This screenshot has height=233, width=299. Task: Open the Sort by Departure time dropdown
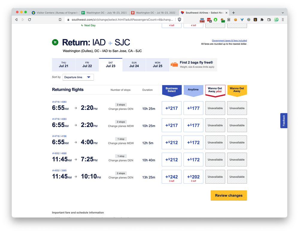[x=78, y=77]
